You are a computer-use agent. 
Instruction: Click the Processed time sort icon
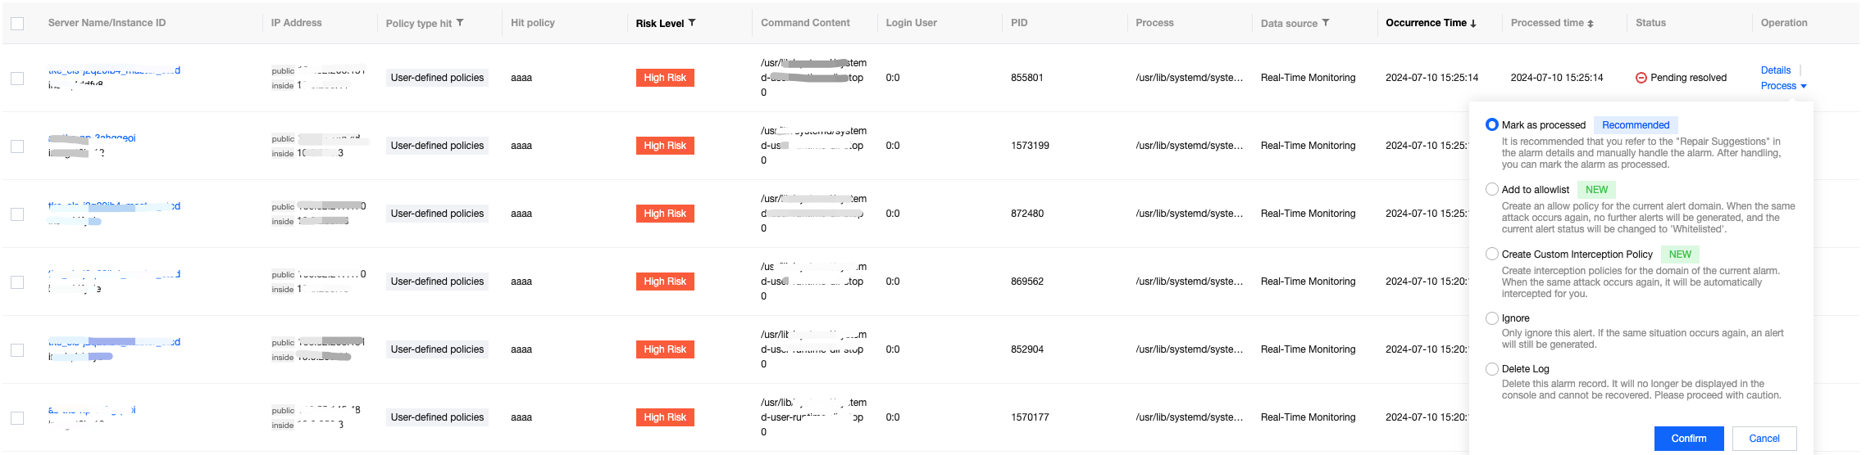[1591, 24]
